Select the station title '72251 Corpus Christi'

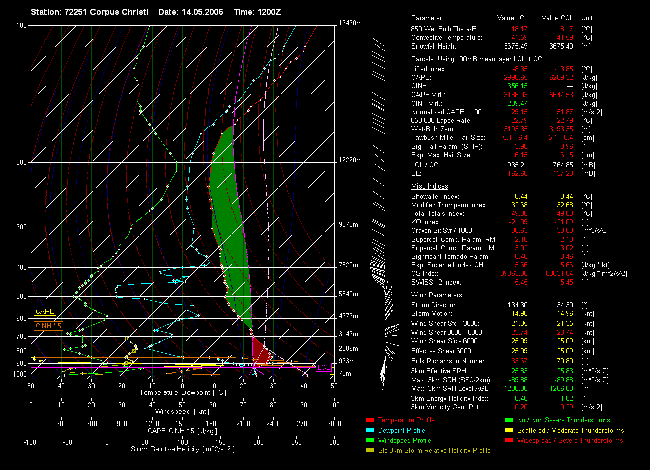(x=107, y=12)
